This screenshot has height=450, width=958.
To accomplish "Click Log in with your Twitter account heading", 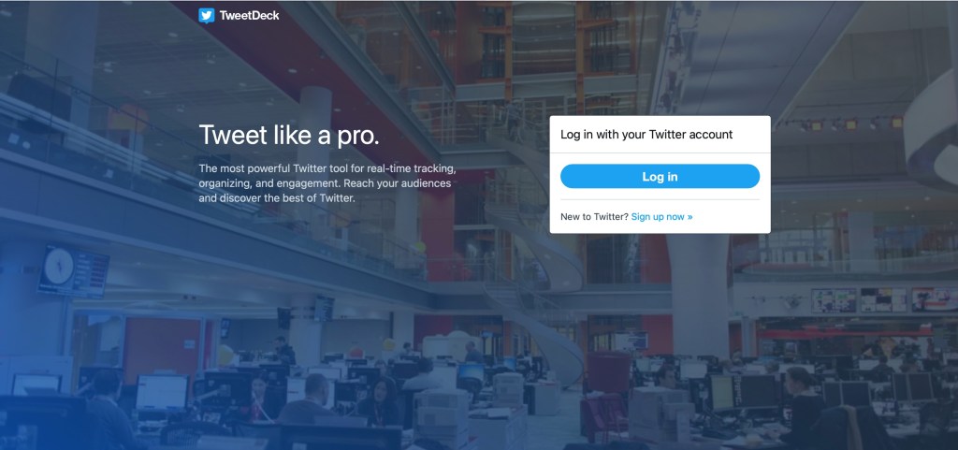I will 646,135.
